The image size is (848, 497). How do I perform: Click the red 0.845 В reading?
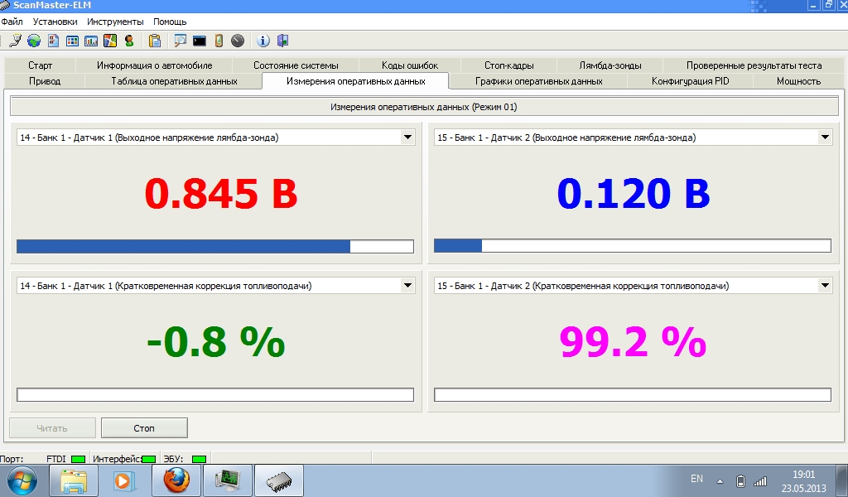point(221,194)
